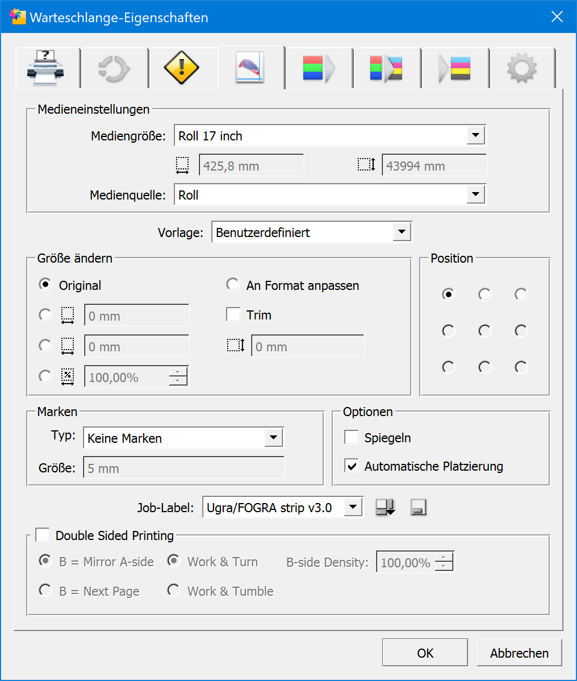Viewport: 577px width, 681px height.
Task: Switch to the page layout tab
Action: coord(250,67)
